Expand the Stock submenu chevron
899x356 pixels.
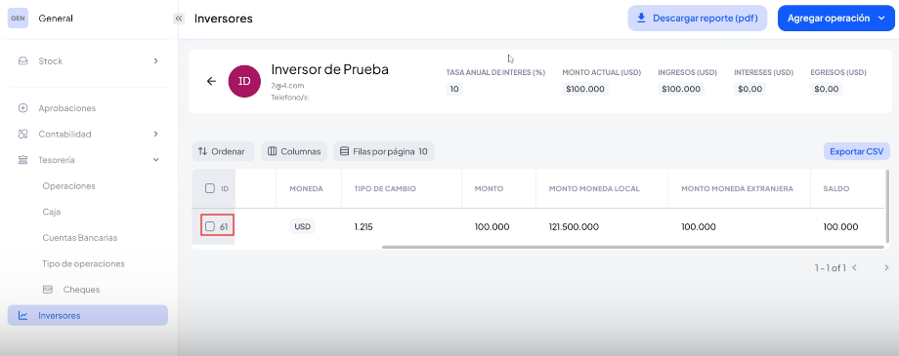pos(156,61)
